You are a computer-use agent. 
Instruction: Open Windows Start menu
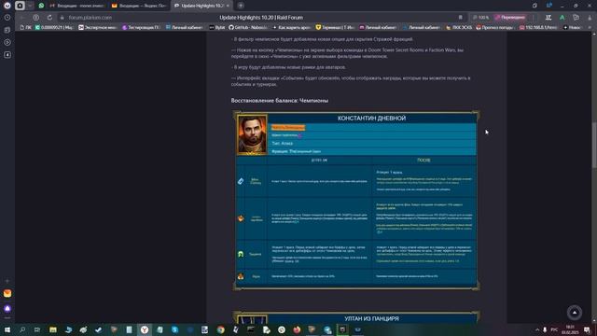click(7, 329)
